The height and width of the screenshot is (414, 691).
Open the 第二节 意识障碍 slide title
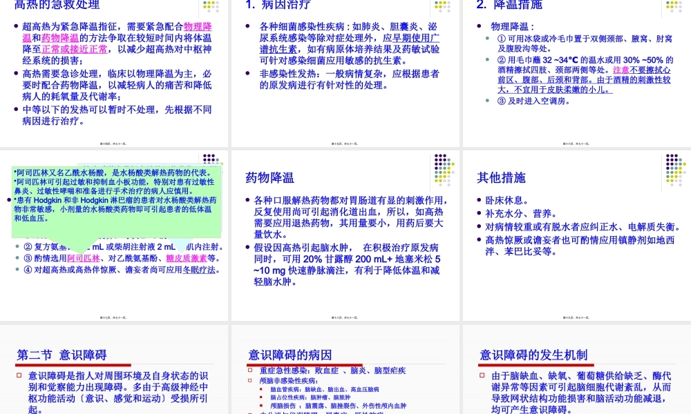(x=61, y=355)
